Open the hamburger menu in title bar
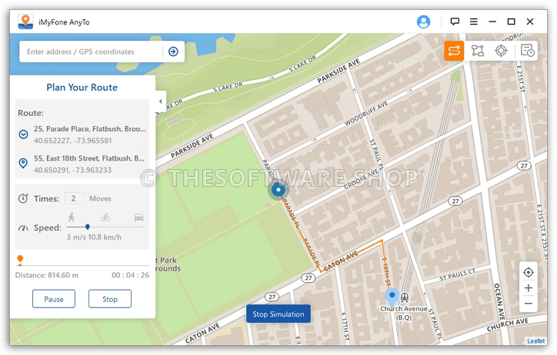The height and width of the screenshot is (355, 557). 473,22
